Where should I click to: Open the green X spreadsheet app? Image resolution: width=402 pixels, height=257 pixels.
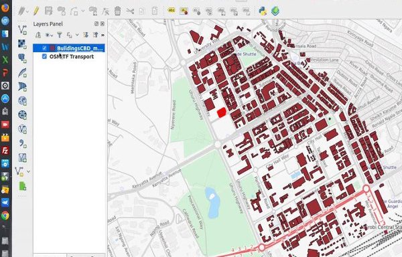5,60
